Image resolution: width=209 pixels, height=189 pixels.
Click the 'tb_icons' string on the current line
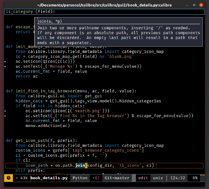point(129,165)
